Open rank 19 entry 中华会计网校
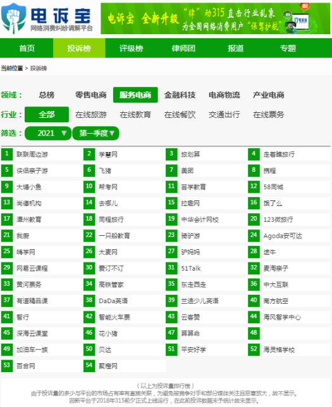The image size is (332, 407). (200, 219)
